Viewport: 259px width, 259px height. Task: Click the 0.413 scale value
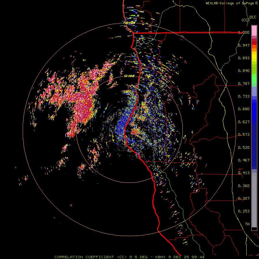(244, 173)
